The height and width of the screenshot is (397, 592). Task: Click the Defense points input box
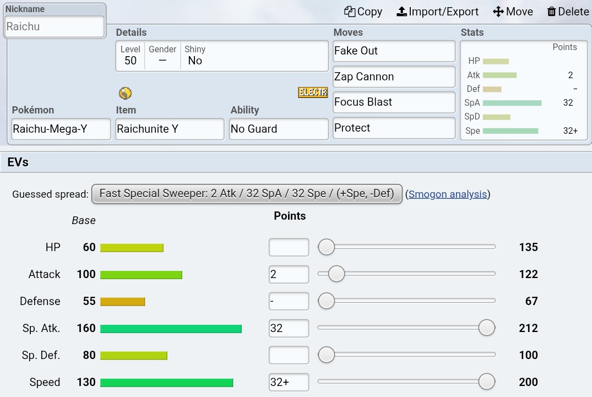point(289,301)
